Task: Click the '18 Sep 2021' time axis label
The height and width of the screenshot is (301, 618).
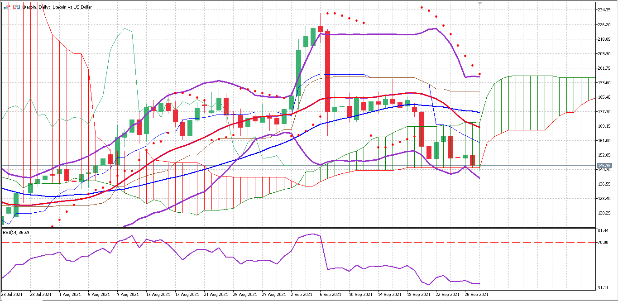Action: pos(417,295)
